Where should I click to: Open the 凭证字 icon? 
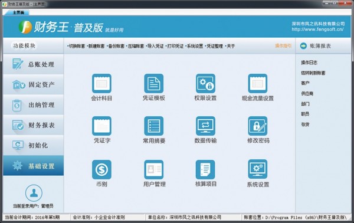pyautogui.click(x=101, y=126)
